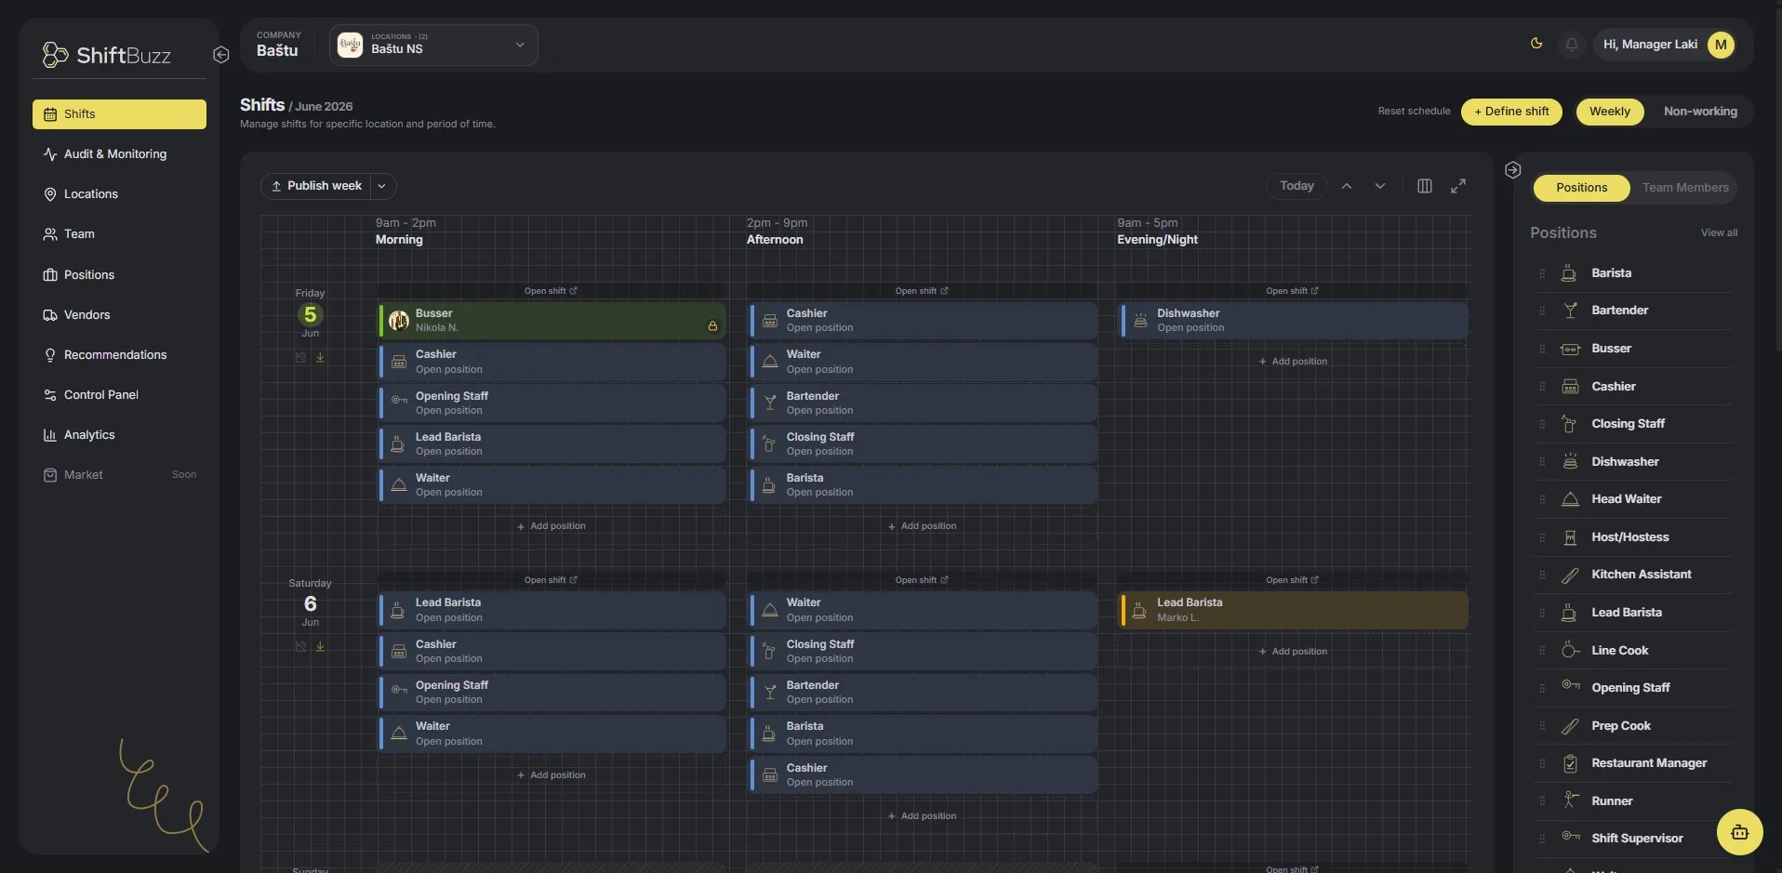
Task: Collapse the left sidebar hexagon icon
Action: 221,55
